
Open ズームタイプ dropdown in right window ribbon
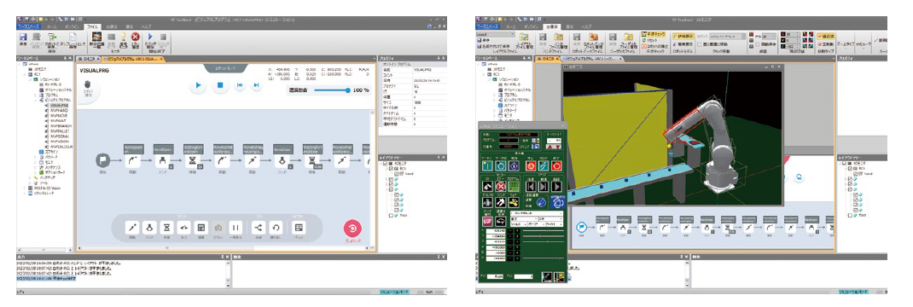[846, 44]
